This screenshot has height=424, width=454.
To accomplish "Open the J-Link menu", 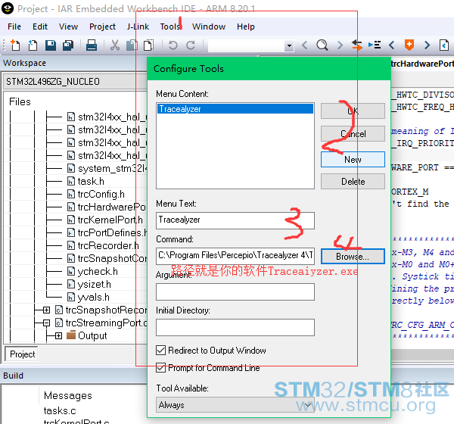I will pos(138,26).
